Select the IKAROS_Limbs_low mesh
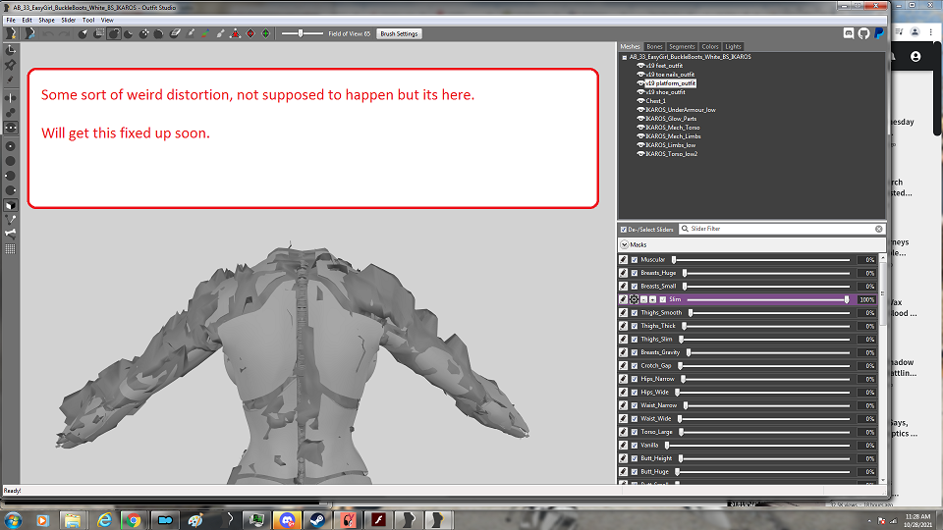The image size is (943, 530). click(670, 145)
